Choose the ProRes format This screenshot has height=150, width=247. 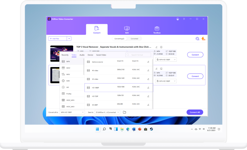click(72, 94)
